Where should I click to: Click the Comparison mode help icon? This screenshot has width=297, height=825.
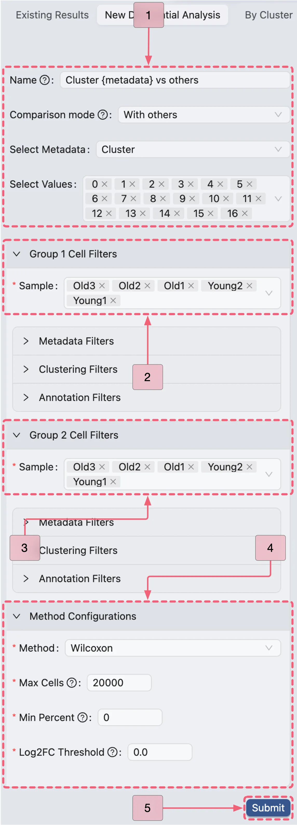pyautogui.click(x=103, y=115)
